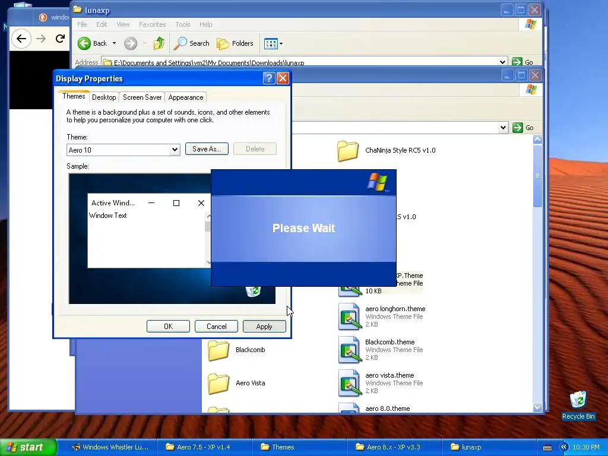Open the Tools menu in lunaxp
The height and width of the screenshot is (456, 608).
183,24
